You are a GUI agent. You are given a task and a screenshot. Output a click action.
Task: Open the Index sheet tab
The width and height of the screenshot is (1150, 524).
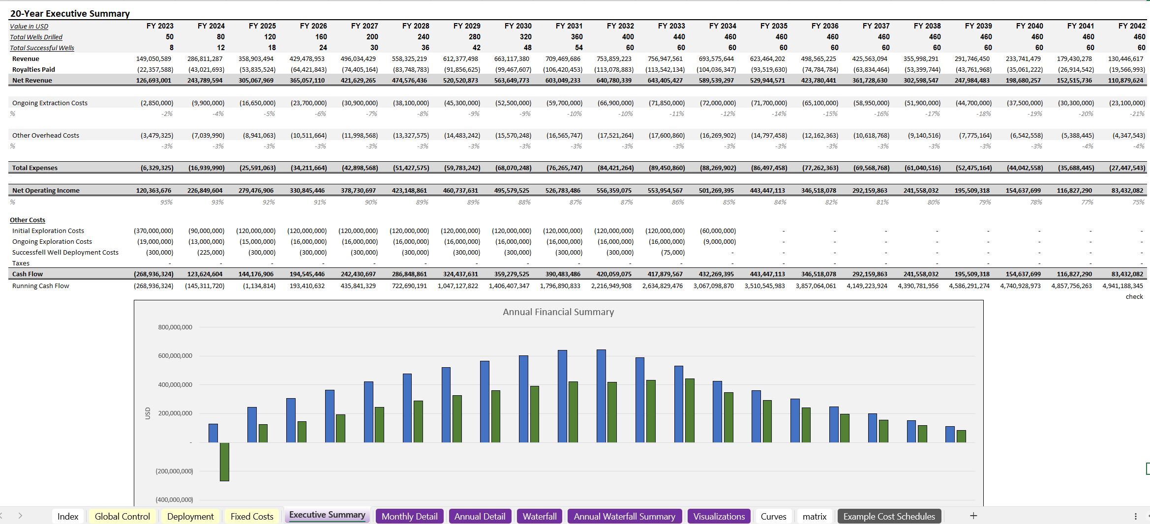coord(68,516)
